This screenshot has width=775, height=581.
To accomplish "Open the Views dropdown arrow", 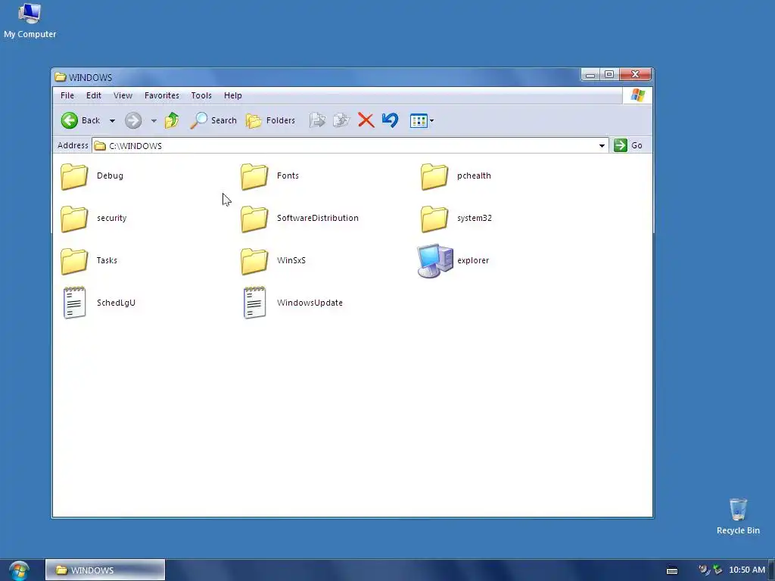I will [431, 120].
